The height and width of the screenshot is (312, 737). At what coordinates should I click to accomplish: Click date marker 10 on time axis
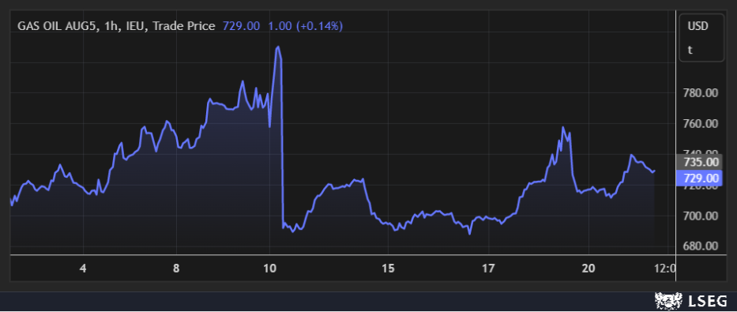click(269, 269)
